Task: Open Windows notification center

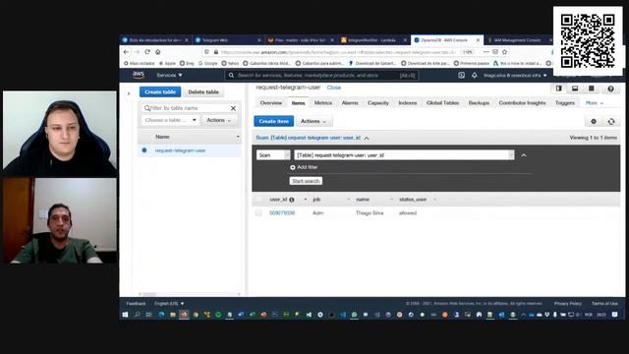Action: 614,315
